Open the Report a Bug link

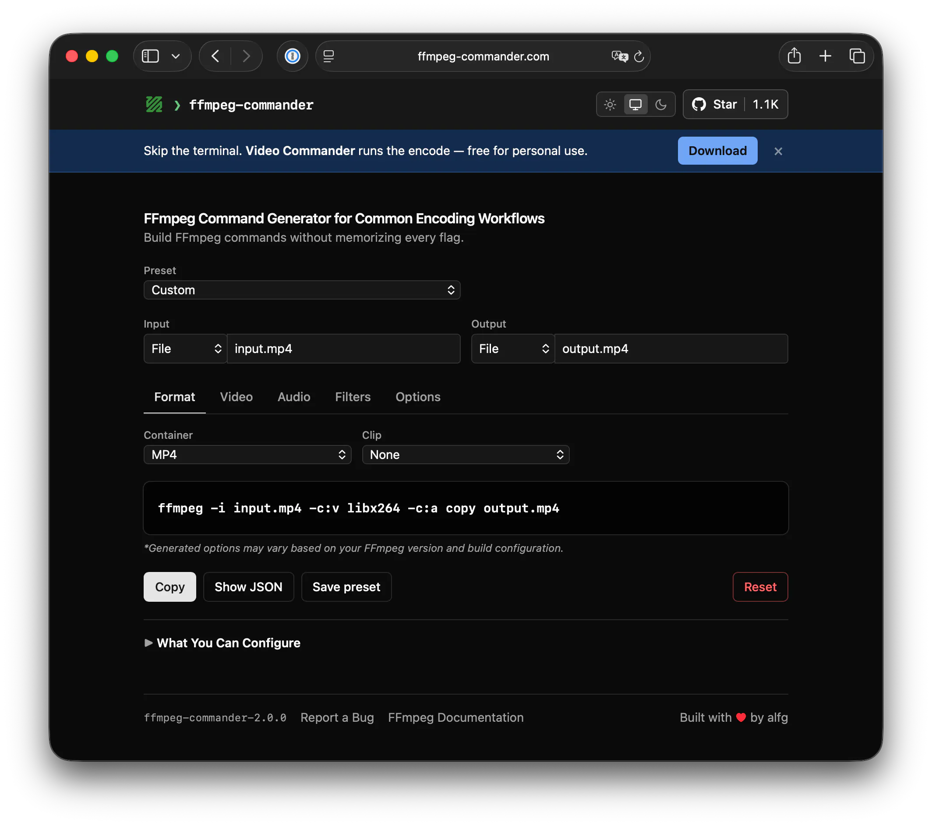(x=337, y=717)
